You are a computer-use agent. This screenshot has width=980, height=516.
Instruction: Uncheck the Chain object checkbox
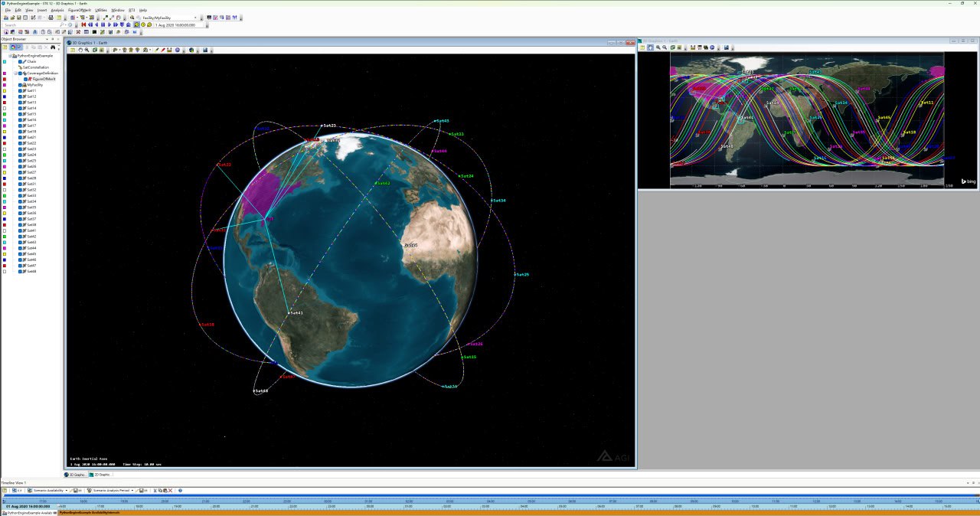20,61
